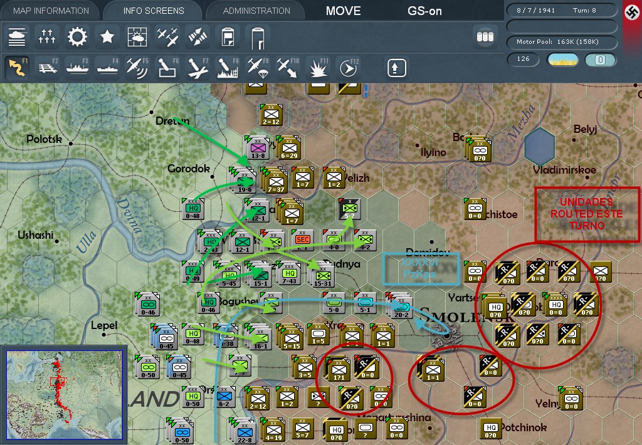Viewport: 642px width, 445px height.
Task: Open the air doctrine planes icon
Action: [167, 37]
